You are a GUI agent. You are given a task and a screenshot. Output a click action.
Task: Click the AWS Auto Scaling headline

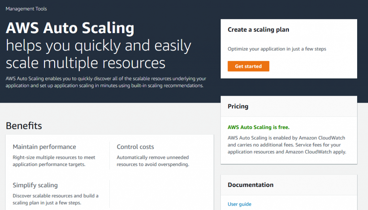pos(70,28)
